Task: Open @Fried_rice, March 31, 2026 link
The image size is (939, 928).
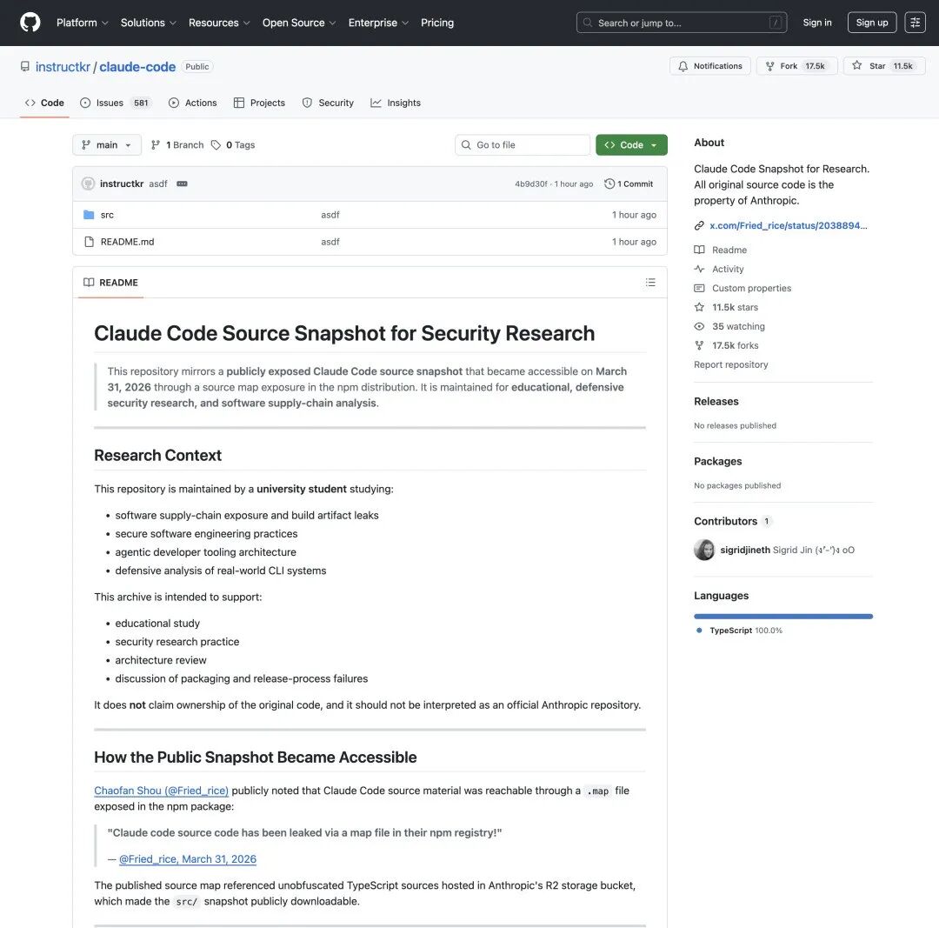Action: coord(188,859)
